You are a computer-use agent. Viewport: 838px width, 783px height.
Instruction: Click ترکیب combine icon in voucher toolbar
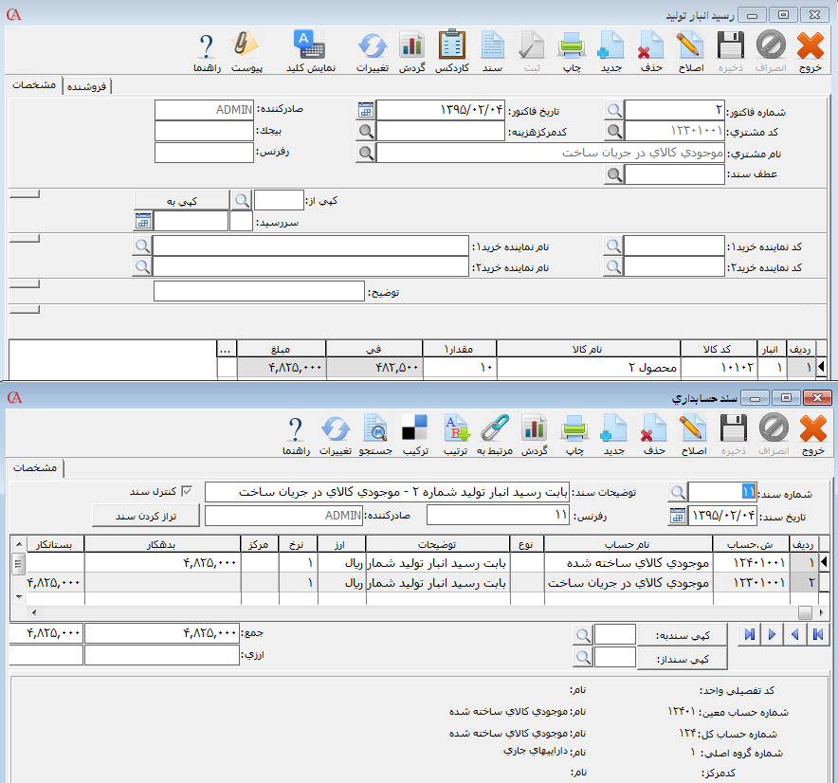[x=415, y=434]
